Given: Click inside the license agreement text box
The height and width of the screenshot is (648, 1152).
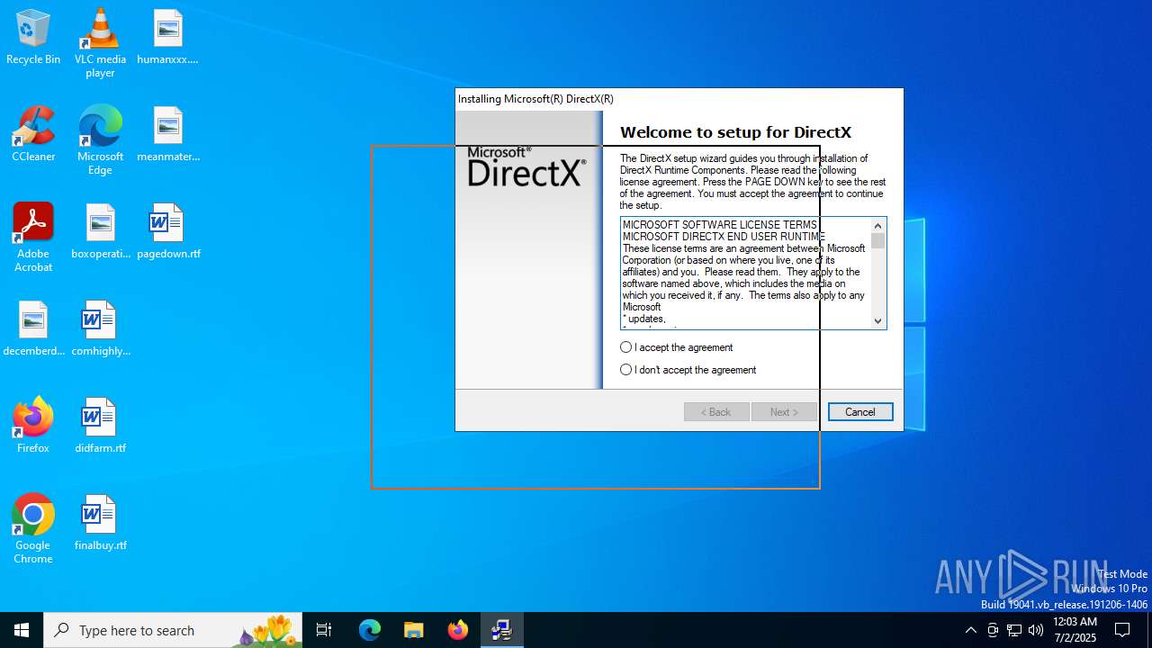Looking at the screenshot, I should 745,273.
